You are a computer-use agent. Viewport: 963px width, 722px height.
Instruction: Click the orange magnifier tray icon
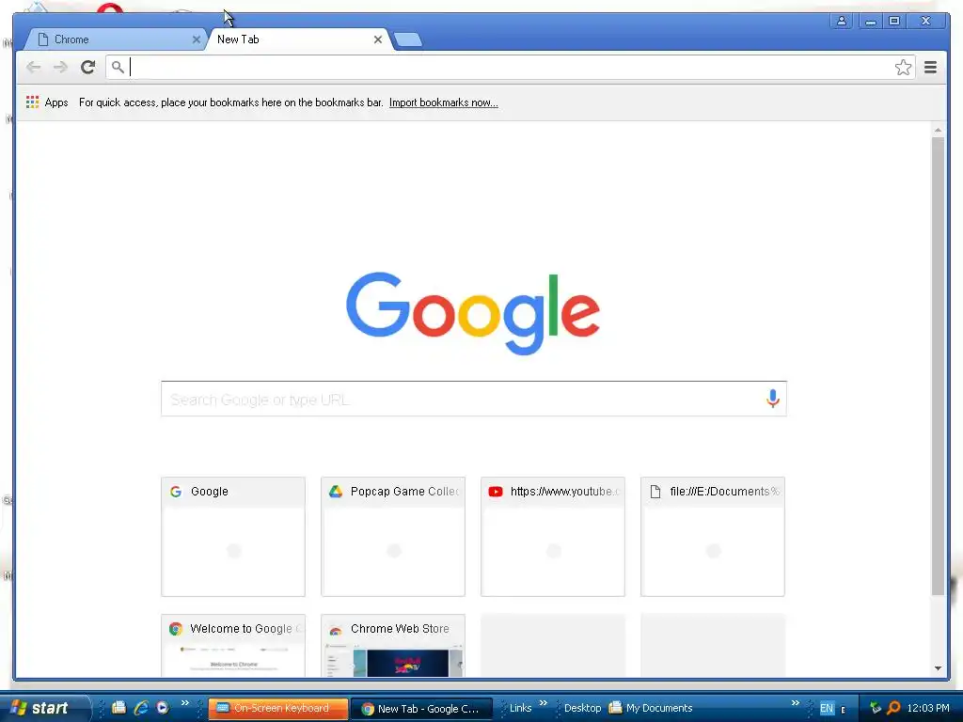tap(893, 708)
